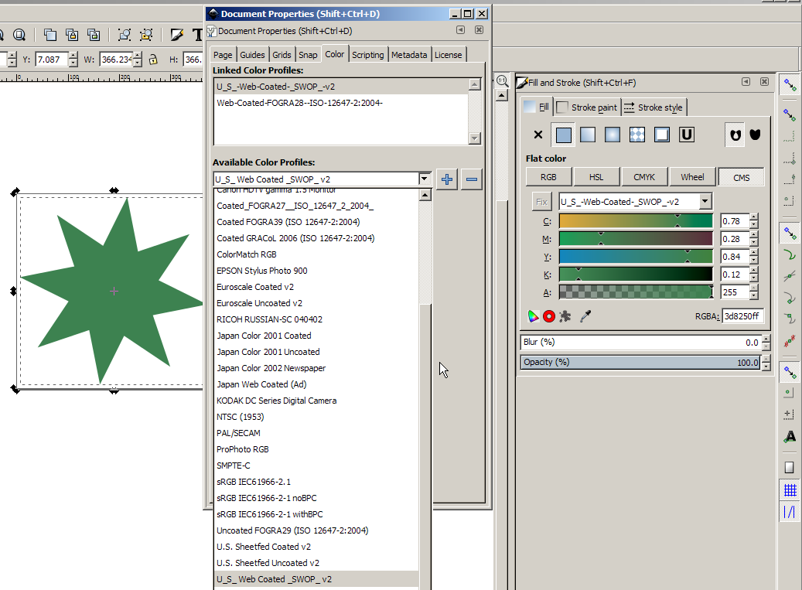Select sRGB IEC61966-2.1 from the profile list
This screenshot has width=802, height=590.
[x=254, y=482]
